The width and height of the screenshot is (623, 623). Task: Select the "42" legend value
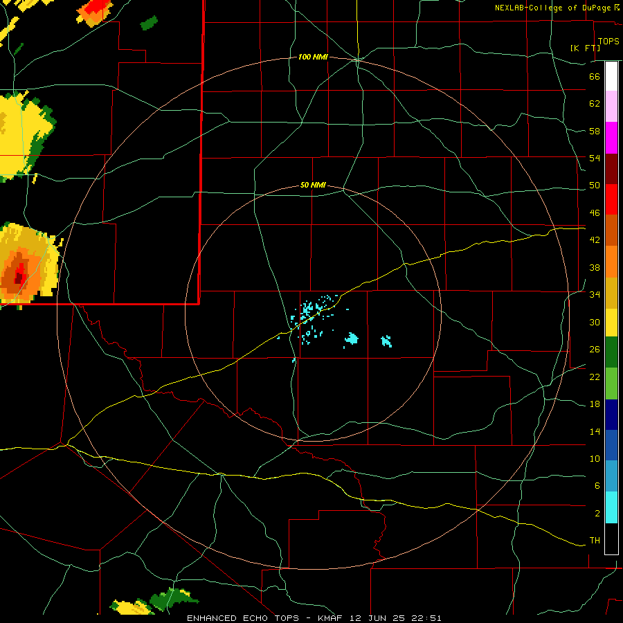(x=595, y=240)
